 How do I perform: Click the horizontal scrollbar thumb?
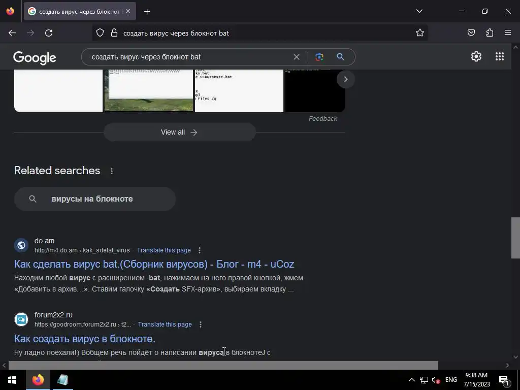[x=223, y=365]
